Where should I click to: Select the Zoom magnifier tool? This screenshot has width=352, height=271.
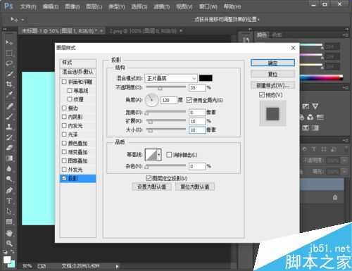9,244
